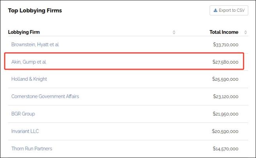
Task: Open the BGR Group link
Action: [23, 114]
